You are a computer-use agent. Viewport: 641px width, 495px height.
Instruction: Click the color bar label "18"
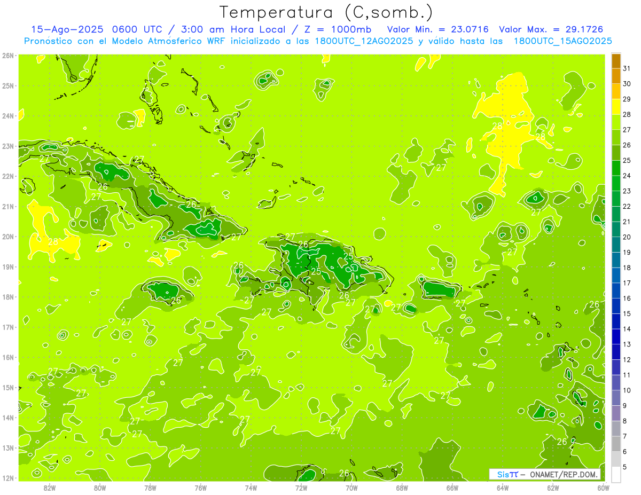(627, 268)
